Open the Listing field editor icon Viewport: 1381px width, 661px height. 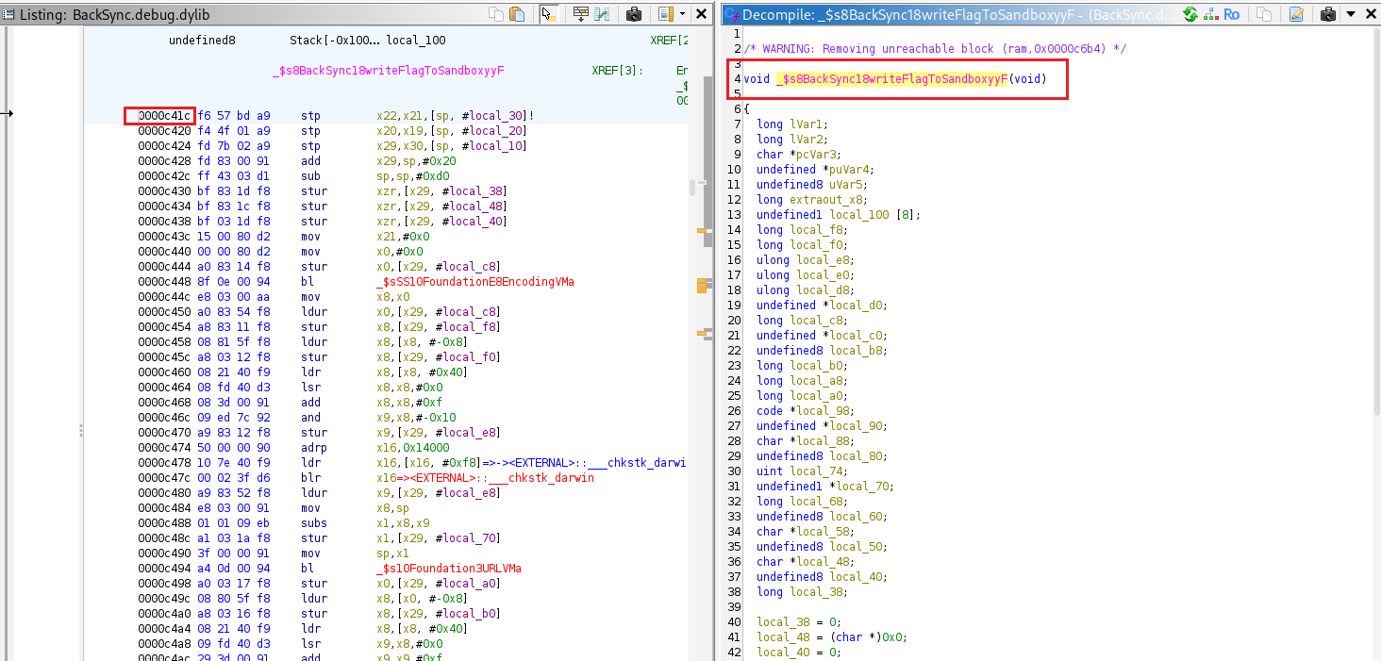coord(580,14)
